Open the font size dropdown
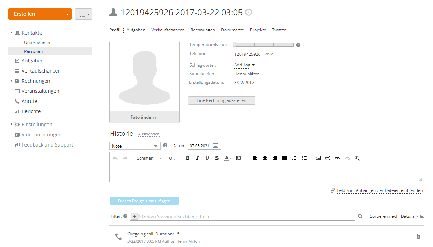433x247 pixels. [174, 158]
